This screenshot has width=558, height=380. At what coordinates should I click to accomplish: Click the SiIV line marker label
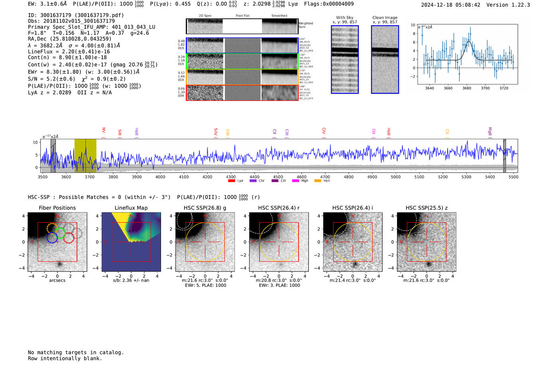216,131
